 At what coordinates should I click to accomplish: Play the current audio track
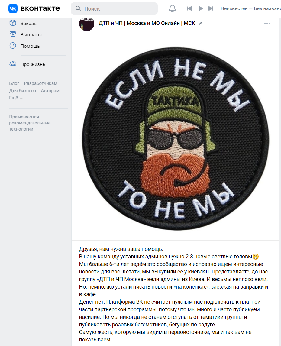click(201, 8)
